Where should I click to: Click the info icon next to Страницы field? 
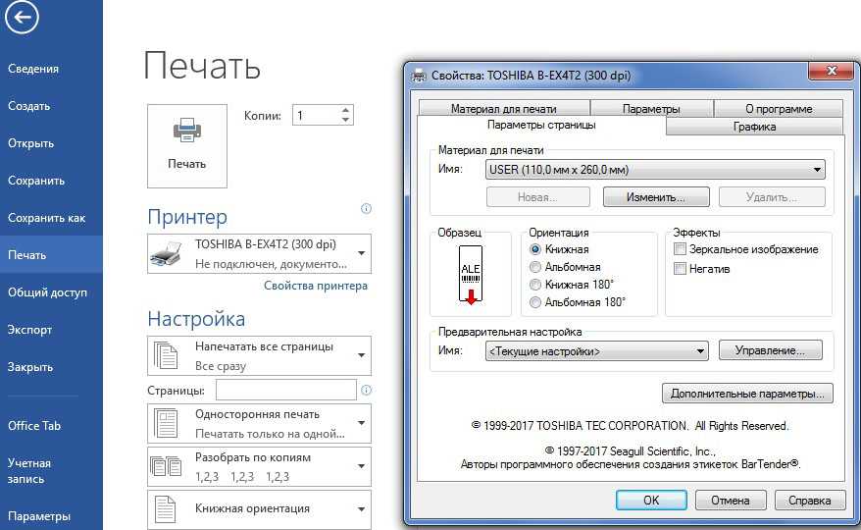tap(366, 390)
